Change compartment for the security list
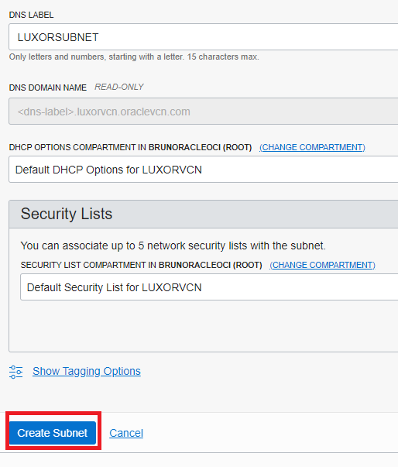 point(322,265)
